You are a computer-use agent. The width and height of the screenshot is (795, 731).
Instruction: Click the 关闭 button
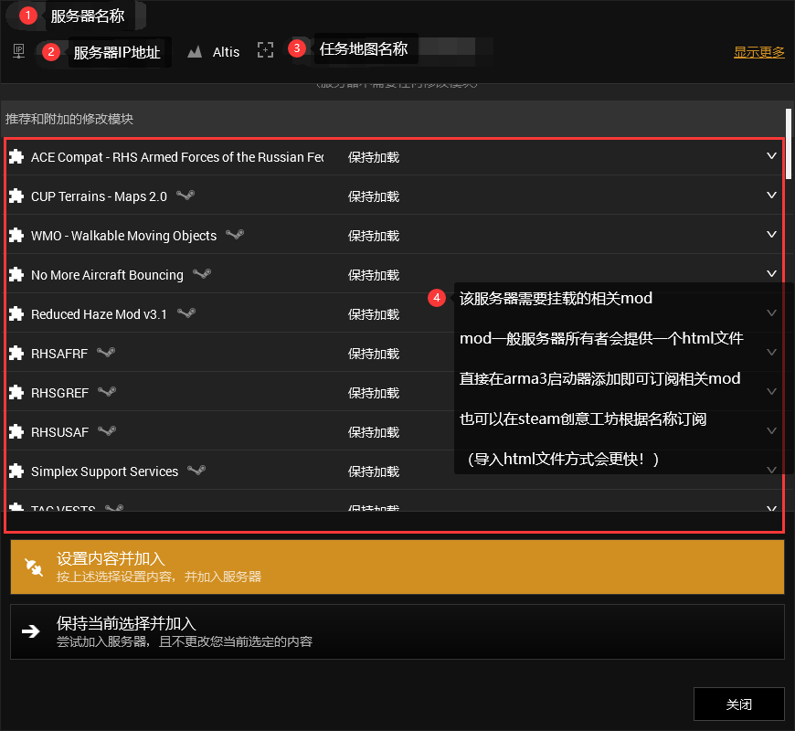tap(738, 705)
